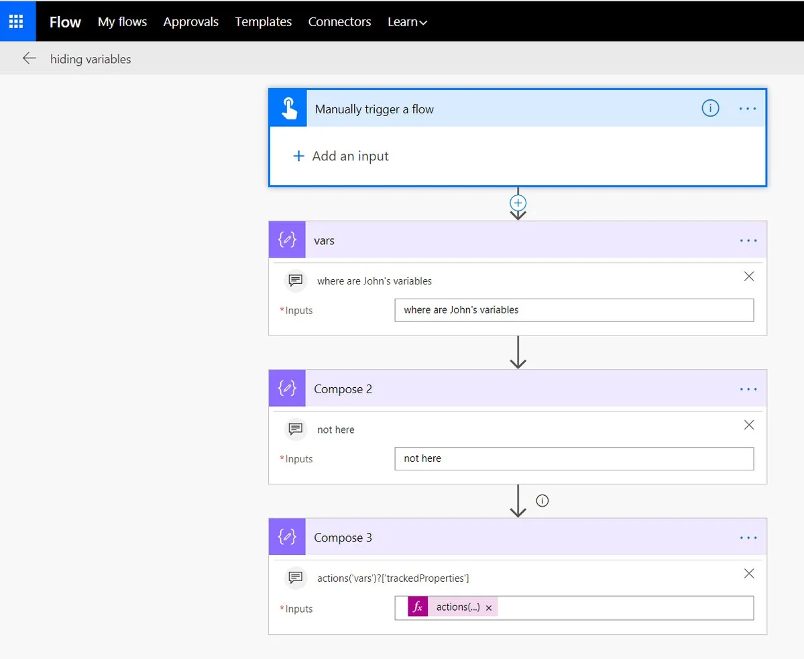
Task: Open the ellipsis menu on the vars action
Action: click(748, 240)
